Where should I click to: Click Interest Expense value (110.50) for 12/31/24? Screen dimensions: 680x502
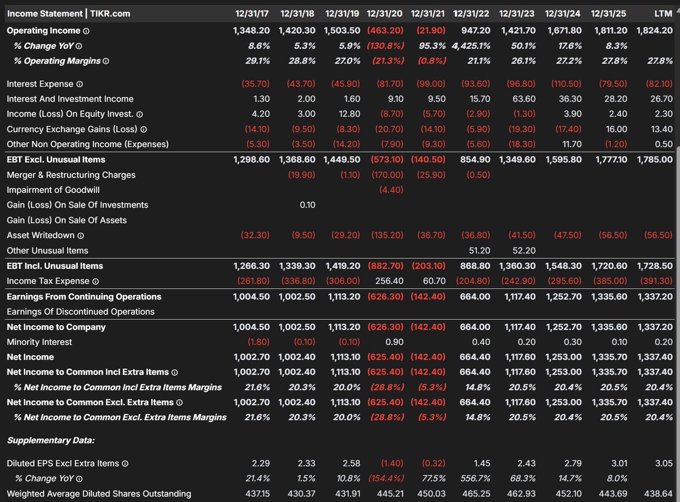pyautogui.click(x=567, y=84)
